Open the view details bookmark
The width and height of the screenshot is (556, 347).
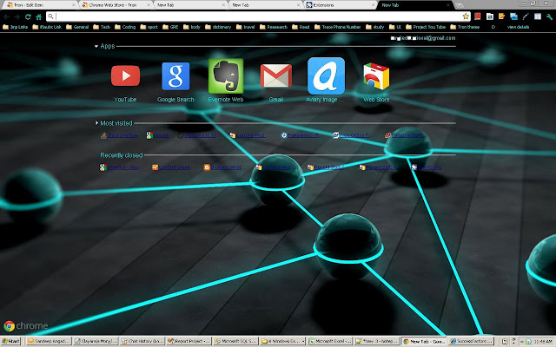518,27
